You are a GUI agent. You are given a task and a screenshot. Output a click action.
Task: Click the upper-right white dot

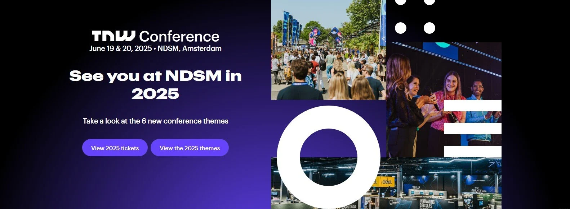click(429, 2)
